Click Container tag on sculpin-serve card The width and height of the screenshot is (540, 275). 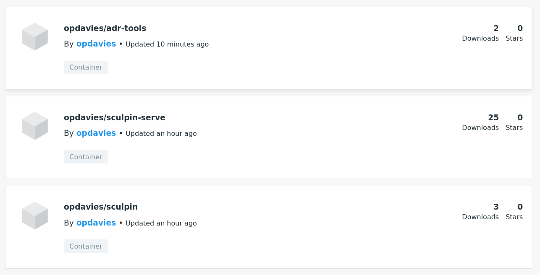tap(86, 157)
